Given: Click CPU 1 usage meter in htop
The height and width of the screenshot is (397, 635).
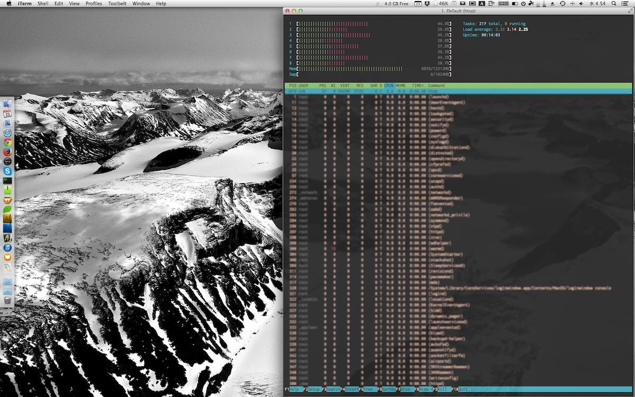Looking at the screenshot, I should (x=370, y=24).
